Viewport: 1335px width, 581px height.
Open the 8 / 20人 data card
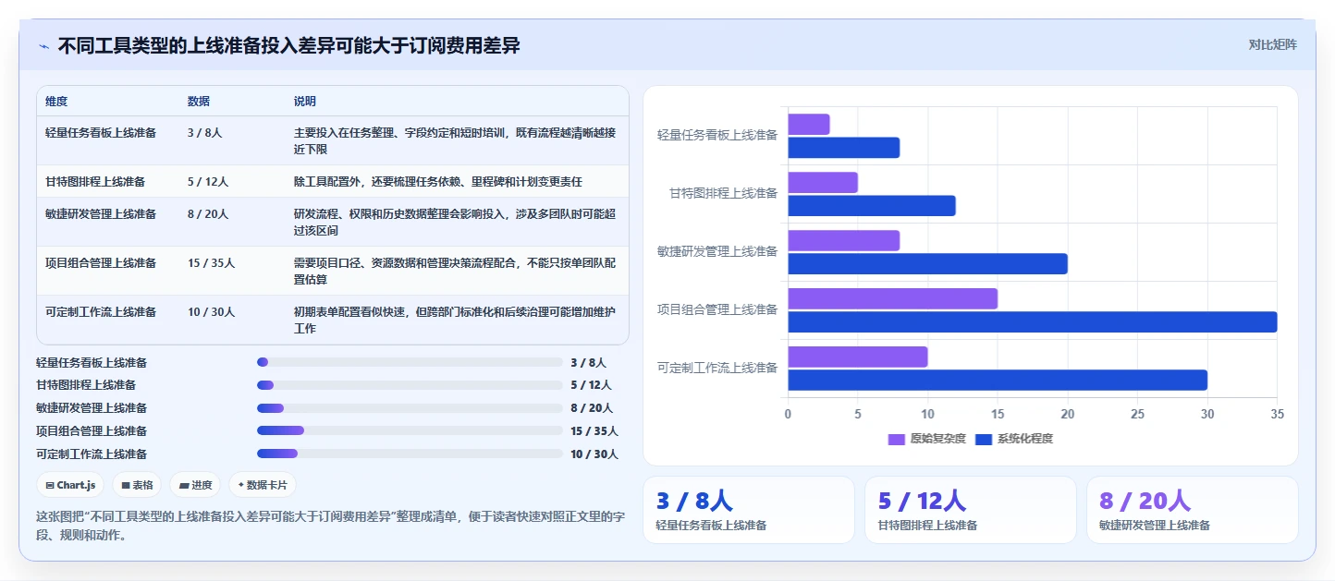pyautogui.click(x=1193, y=510)
